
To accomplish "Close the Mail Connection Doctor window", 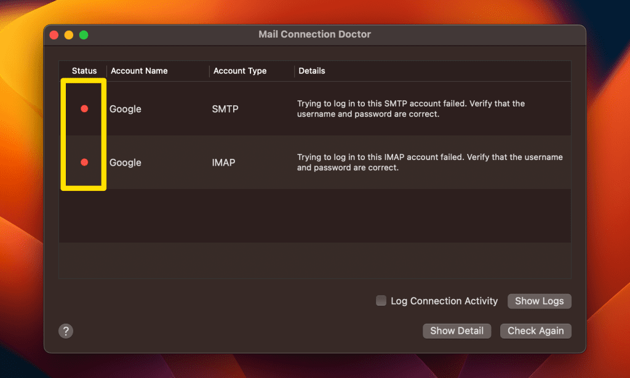I will coord(54,35).
